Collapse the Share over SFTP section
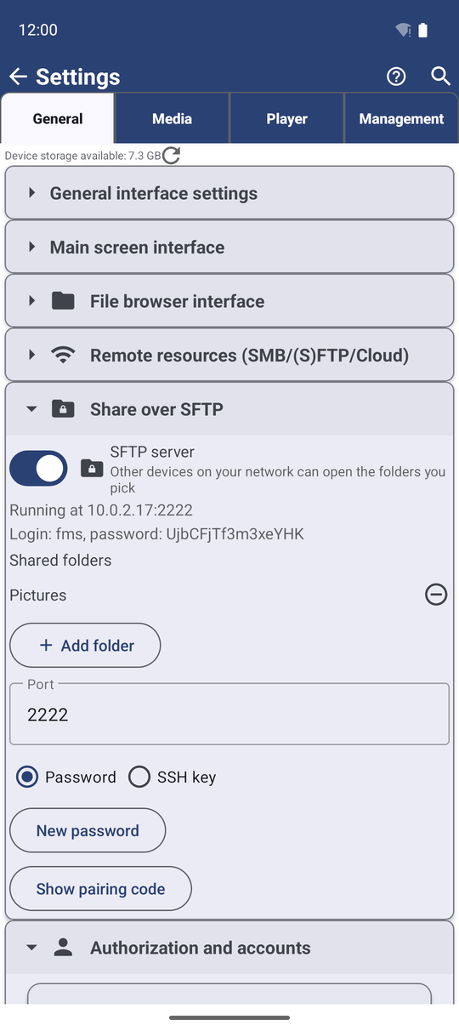 229,409
